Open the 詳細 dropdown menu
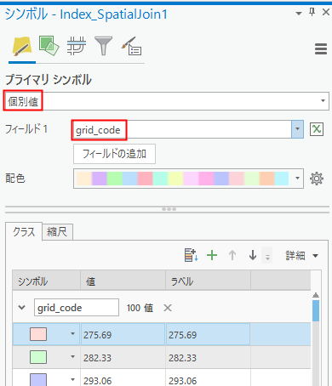Image resolution: width=332 pixels, height=386 pixels. point(302,256)
